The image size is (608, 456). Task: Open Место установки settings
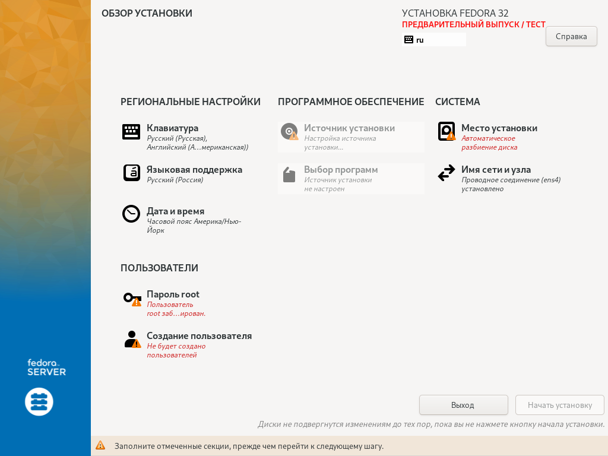click(x=508, y=137)
